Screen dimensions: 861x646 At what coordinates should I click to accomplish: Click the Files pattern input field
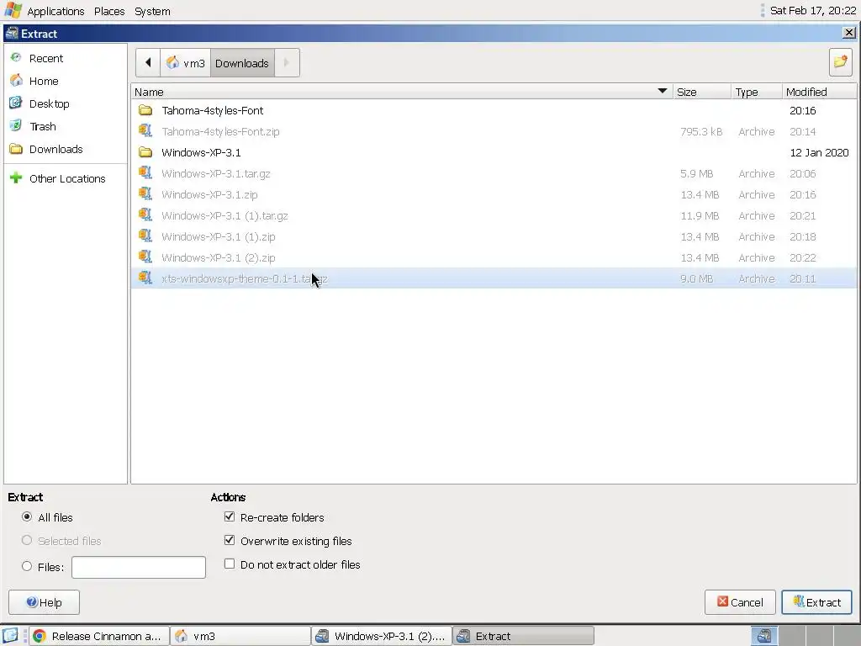(139, 568)
